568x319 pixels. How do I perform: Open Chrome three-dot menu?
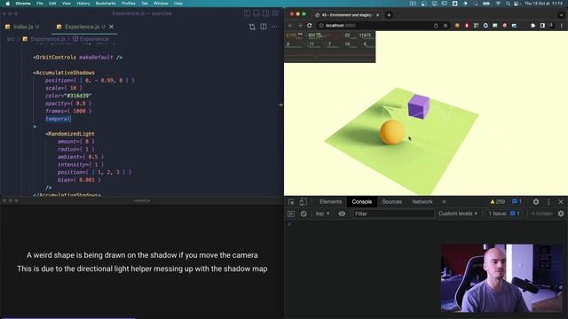562,26
